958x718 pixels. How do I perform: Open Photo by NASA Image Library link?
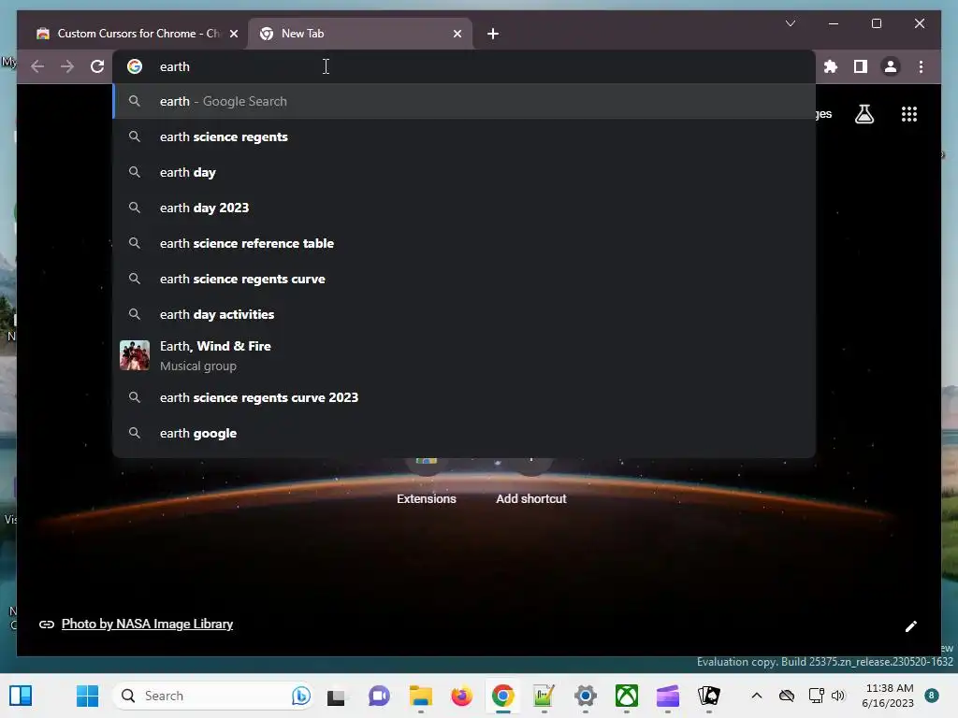[147, 624]
